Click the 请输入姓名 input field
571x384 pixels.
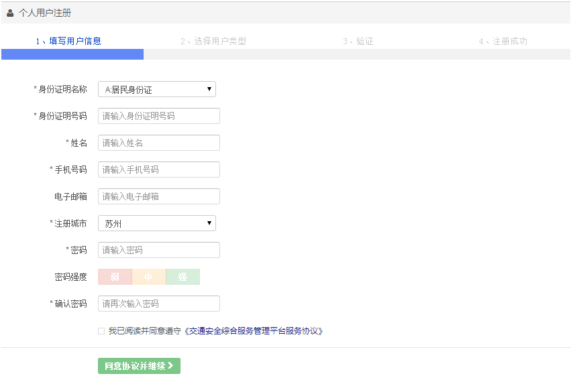click(x=159, y=143)
